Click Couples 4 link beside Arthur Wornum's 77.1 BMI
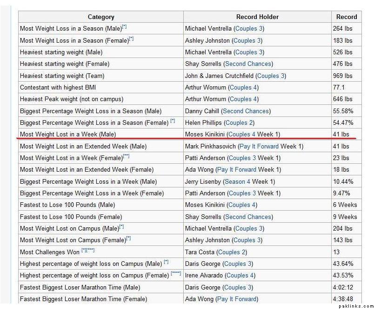The width and height of the screenshot is (374, 309). pyautogui.click(x=243, y=87)
